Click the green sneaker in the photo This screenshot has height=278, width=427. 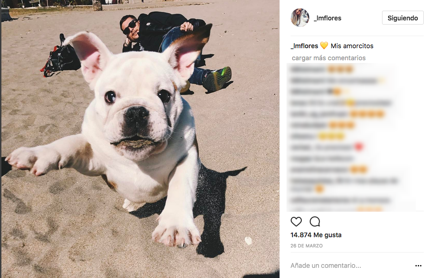click(217, 79)
